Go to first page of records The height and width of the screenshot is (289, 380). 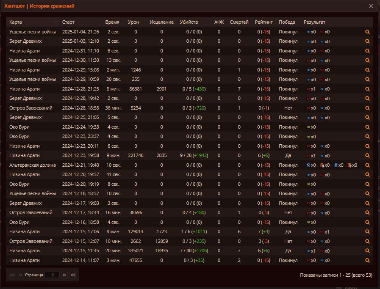(x=12, y=275)
